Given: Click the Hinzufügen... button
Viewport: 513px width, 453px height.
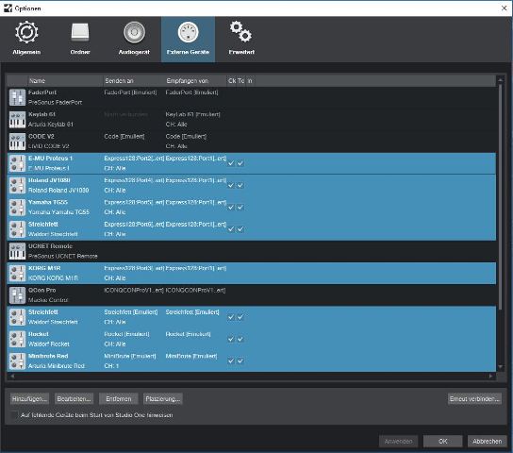Looking at the screenshot, I should 29,398.
